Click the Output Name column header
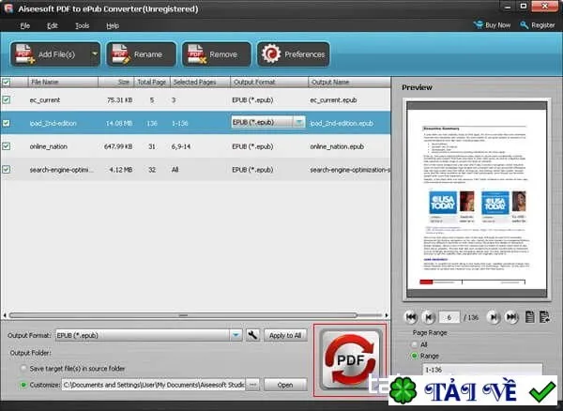The height and width of the screenshot is (411, 563). coord(349,83)
